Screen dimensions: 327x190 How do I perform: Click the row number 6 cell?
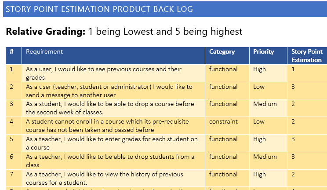click(x=11, y=157)
